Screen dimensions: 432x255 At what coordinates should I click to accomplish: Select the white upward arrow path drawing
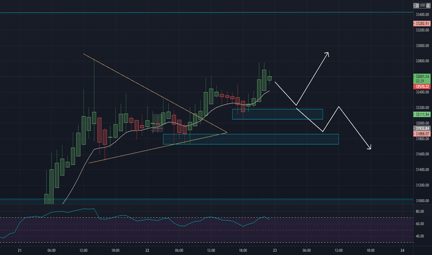[311, 80]
